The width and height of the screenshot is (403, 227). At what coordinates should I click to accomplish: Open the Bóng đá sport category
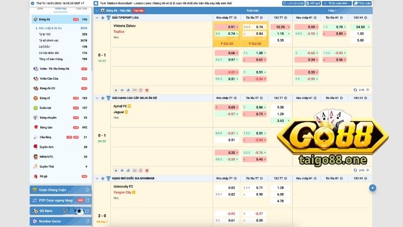pos(61,19)
